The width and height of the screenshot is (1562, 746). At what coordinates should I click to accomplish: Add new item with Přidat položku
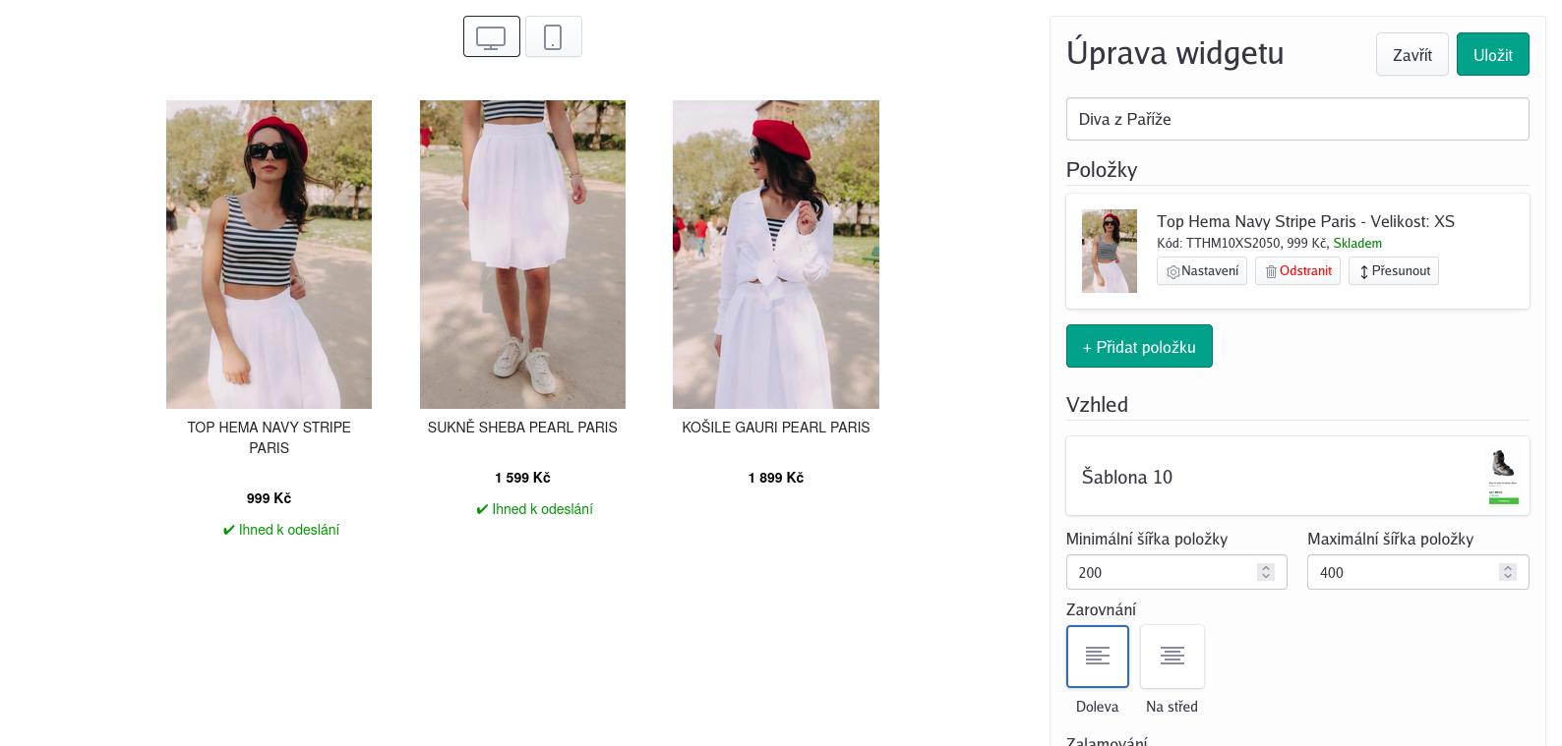coord(1139,346)
